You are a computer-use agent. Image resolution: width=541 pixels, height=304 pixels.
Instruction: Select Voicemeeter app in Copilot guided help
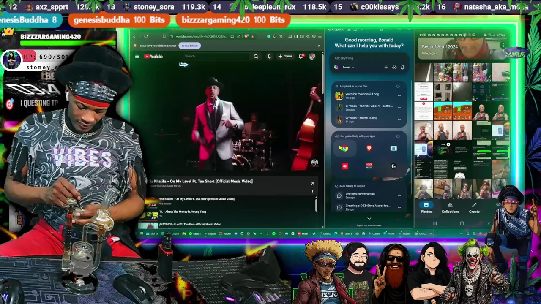(x=369, y=166)
